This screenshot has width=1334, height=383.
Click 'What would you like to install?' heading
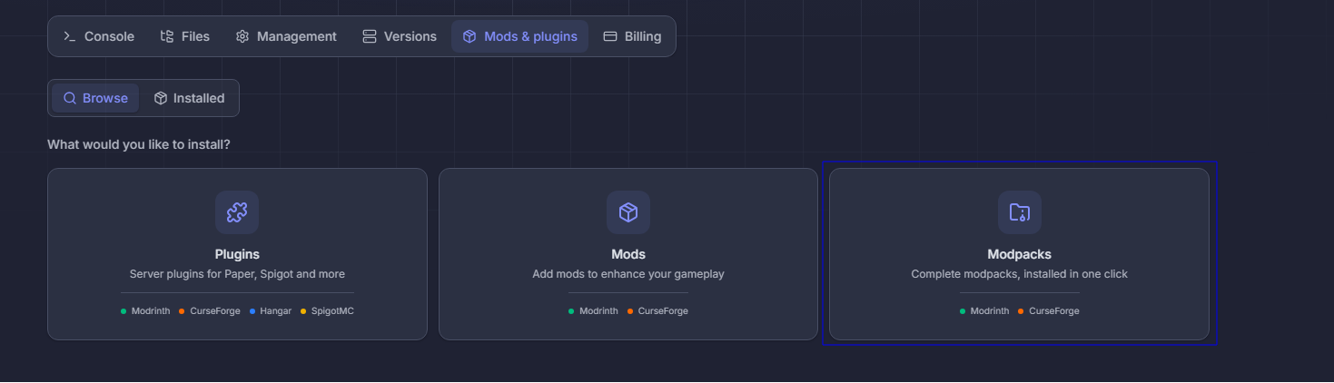coord(139,144)
